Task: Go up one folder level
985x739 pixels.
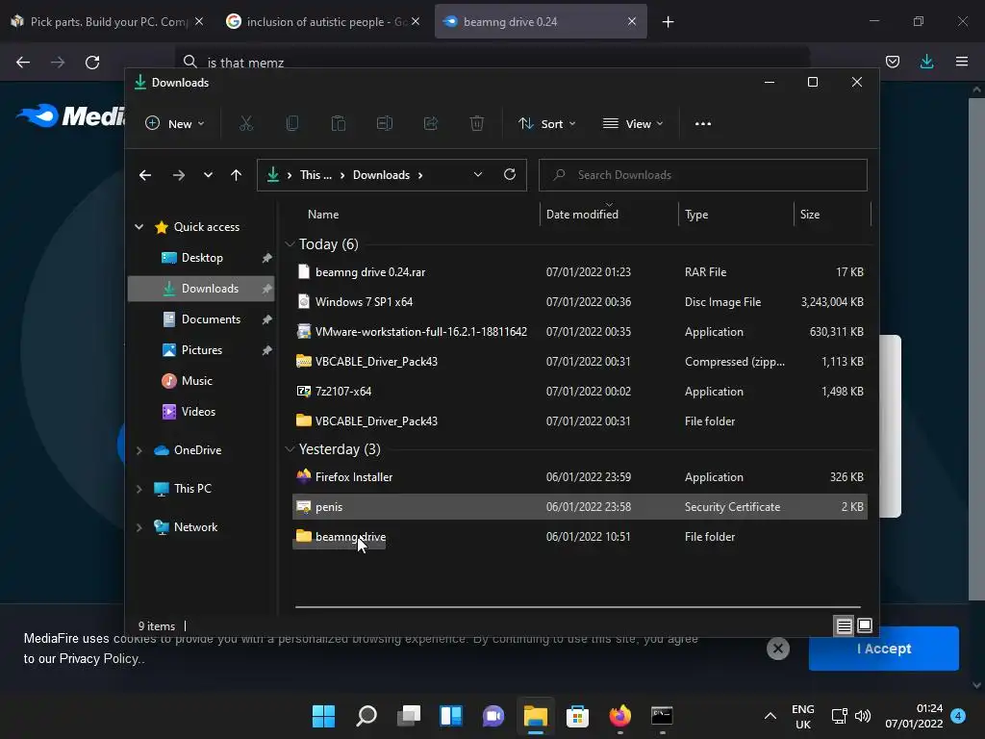Action: [x=237, y=175]
